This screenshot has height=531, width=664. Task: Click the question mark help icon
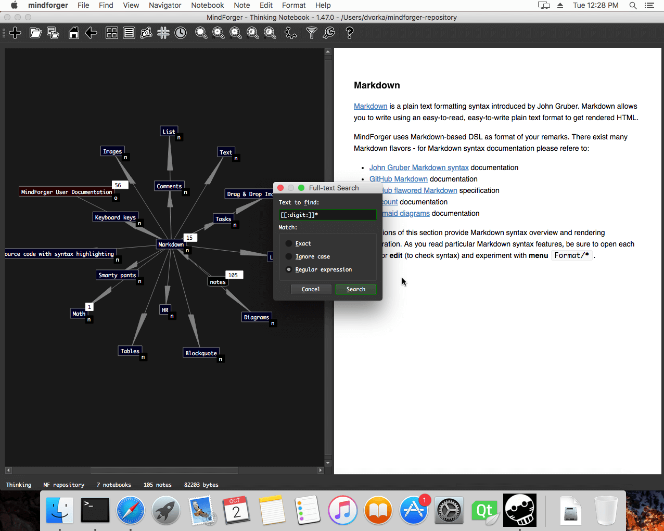(x=349, y=33)
